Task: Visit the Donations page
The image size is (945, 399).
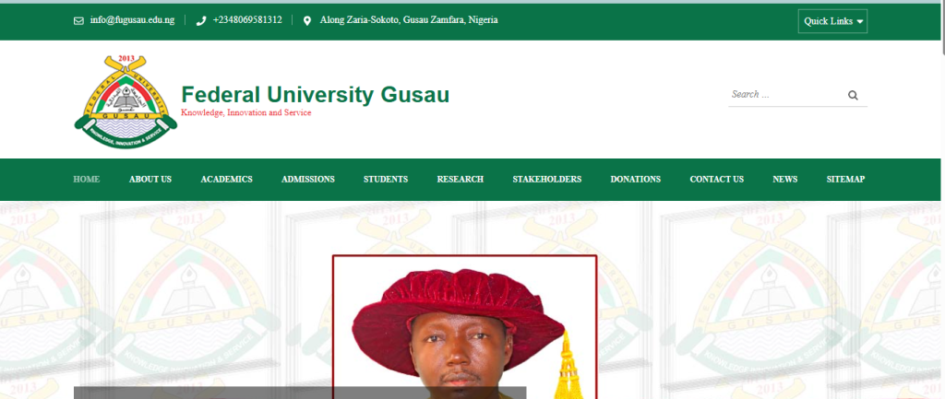Action: pos(636,180)
